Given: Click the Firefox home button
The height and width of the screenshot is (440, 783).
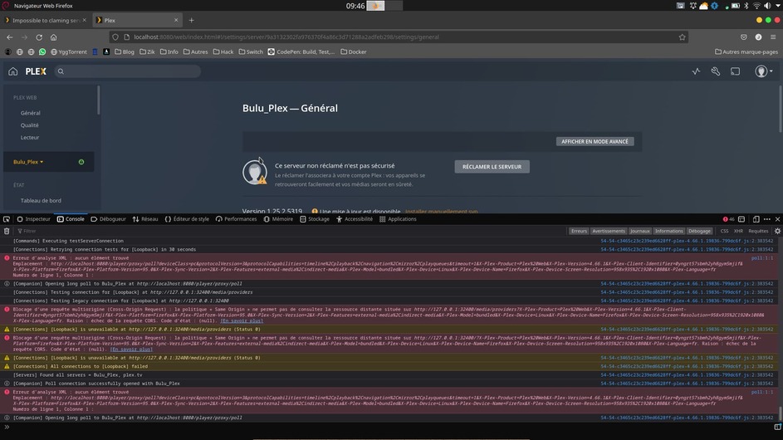Looking at the screenshot, I should [x=53, y=37].
